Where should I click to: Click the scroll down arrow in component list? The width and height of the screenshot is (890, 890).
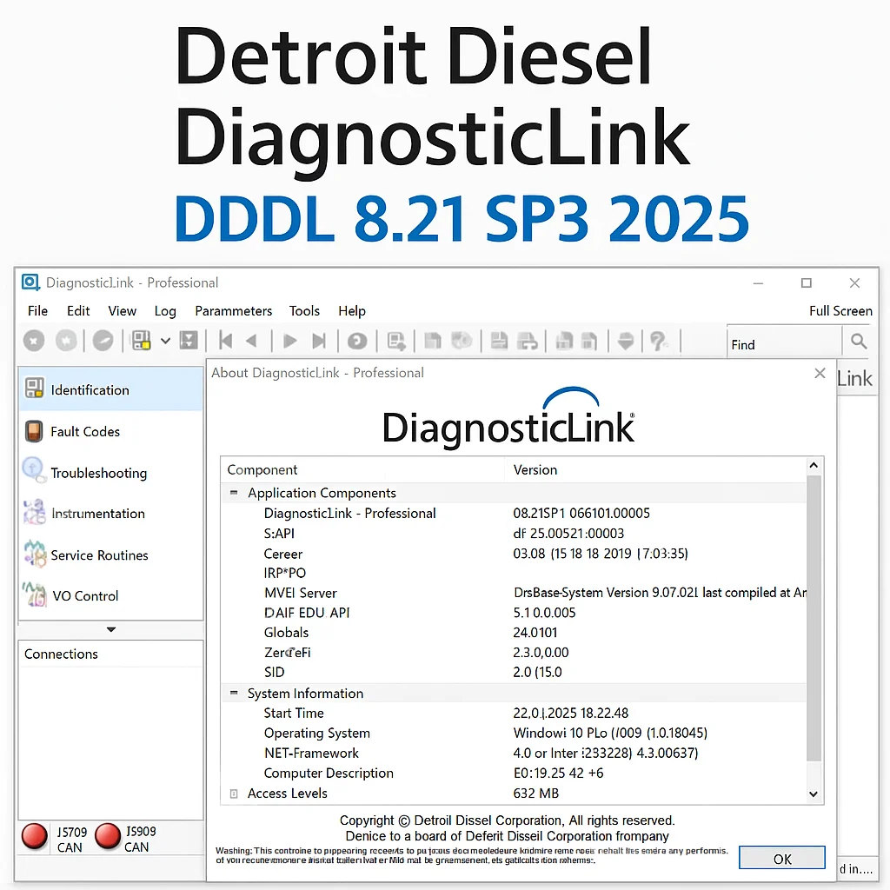(814, 794)
